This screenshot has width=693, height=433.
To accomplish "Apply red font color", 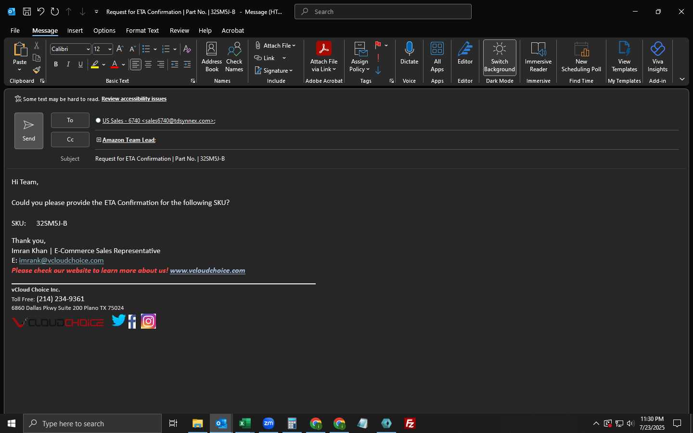I will coord(115,64).
